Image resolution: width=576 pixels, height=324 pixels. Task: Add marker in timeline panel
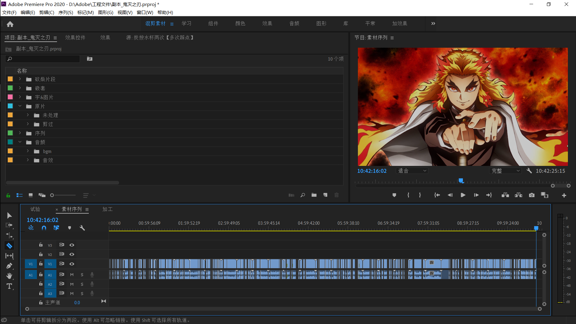point(70,228)
